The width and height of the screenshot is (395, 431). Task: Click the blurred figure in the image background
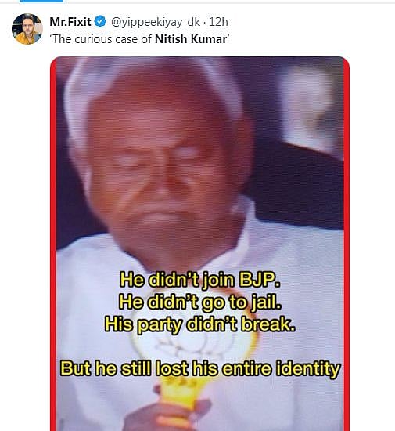click(x=310, y=110)
